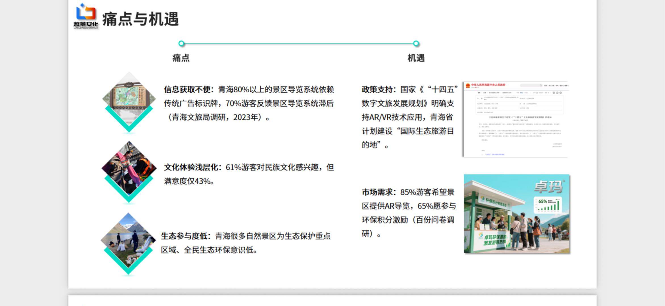Click the slide title 痛点与机遇
665x306 pixels.
[x=140, y=19]
